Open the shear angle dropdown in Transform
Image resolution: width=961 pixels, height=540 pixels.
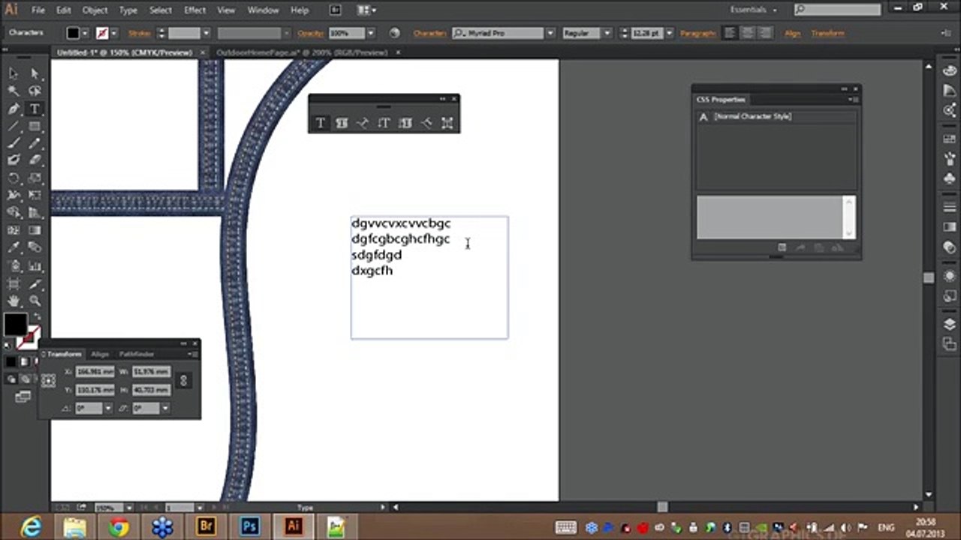coord(164,408)
